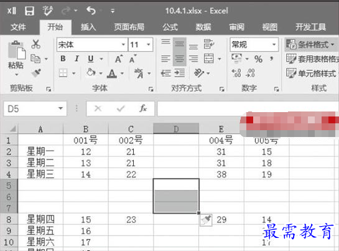Click the Borders icon
The width and height of the screenshot is (339, 251).
pos(63,73)
